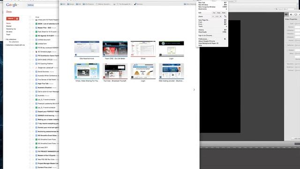Click Copy in the Chrome menu Edit row
Screen dimensions: 300x169
coord(219,13)
